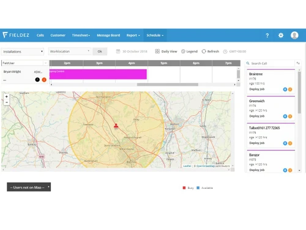This screenshot has height=230, width=306.
Task: Click Deploy Job on Greenwich card
Action: (x=257, y=116)
